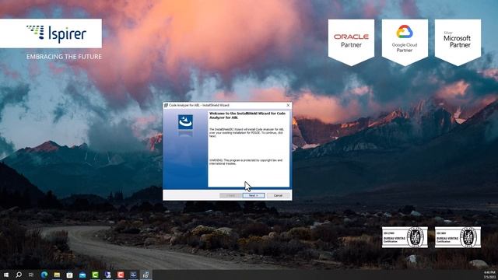Open Task View on the taskbar
498x280 pixels.
31,275
